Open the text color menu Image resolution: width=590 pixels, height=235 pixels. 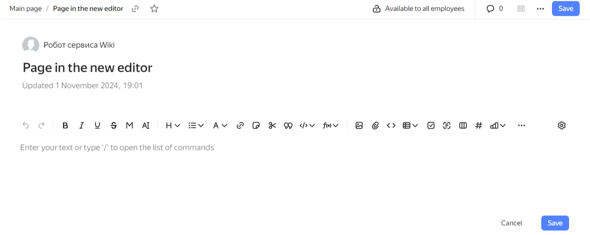pos(220,126)
